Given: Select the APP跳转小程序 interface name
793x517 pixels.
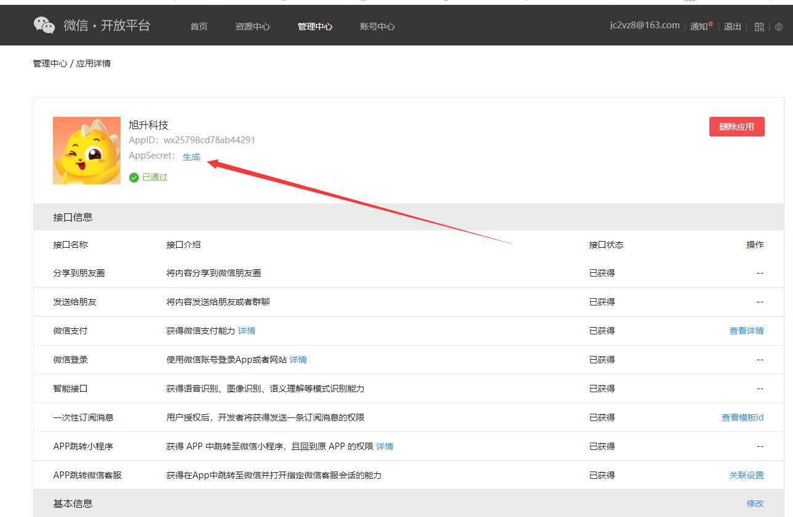Looking at the screenshot, I should click(83, 446).
